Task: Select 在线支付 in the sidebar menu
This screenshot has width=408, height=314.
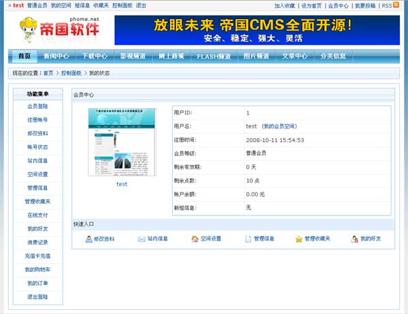Action: tap(37, 215)
